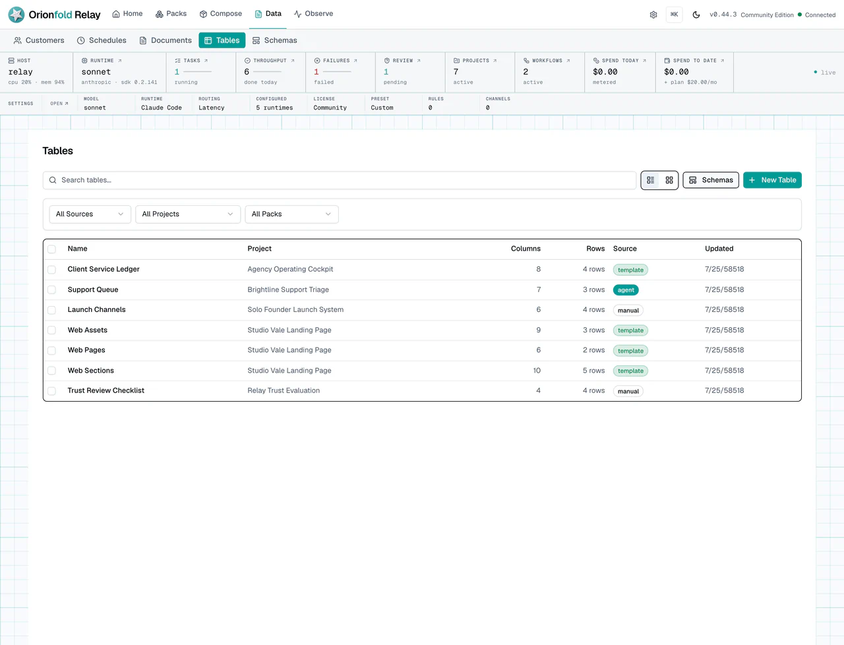Click the Orionfold Relay star logo

[16, 15]
